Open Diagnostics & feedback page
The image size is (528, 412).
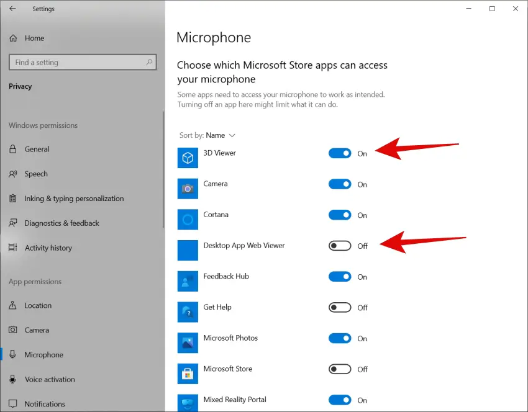tap(61, 223)
